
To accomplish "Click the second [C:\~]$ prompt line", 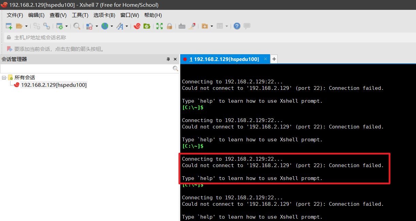I will [x=193, y=146].
